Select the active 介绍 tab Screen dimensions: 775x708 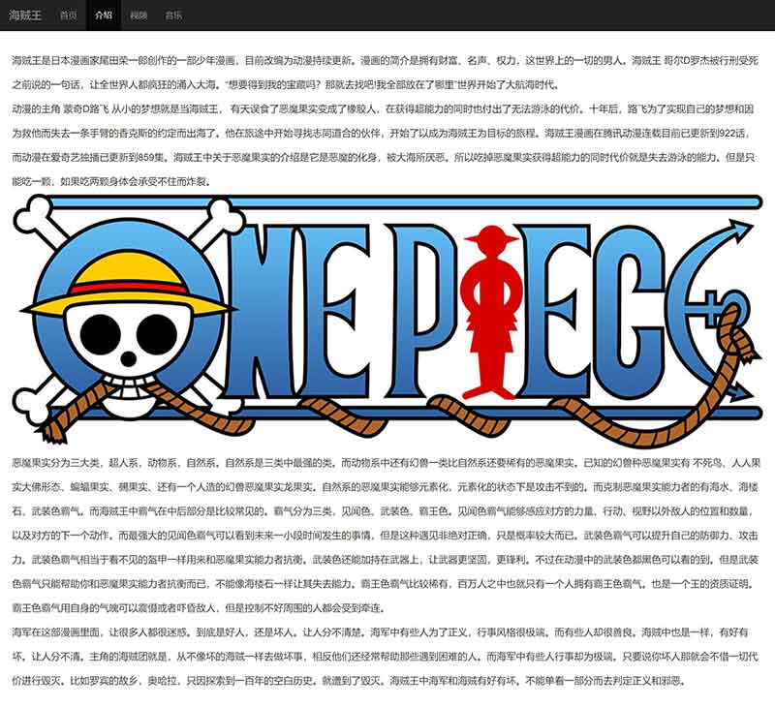(x=104, y=15)
